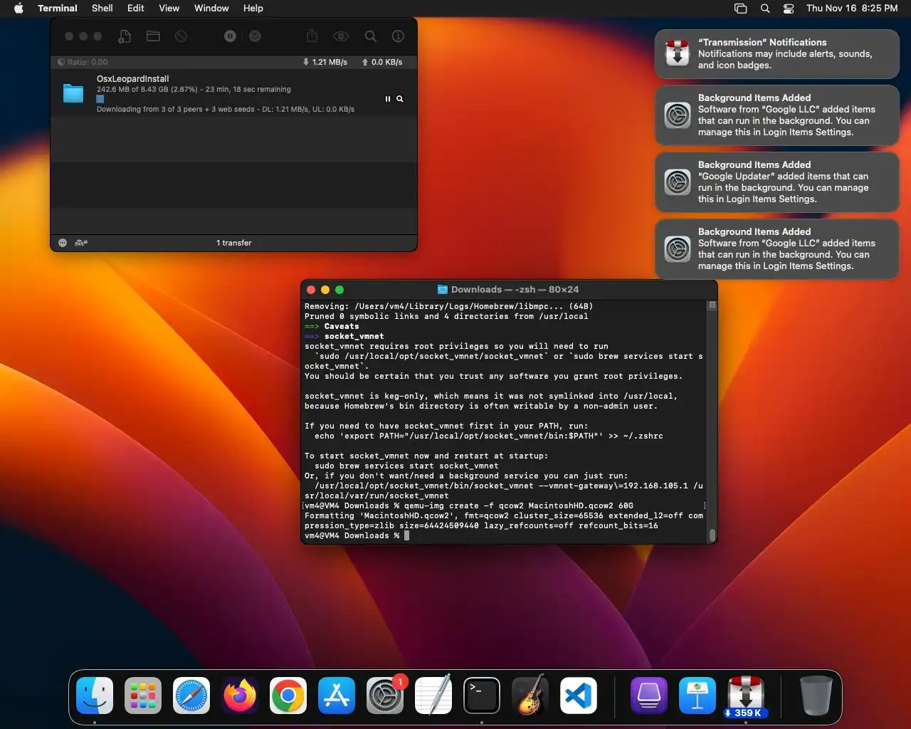This screenshot has height=729, width=911.
Task: Launch GarageBand from the Dock
Action: pyautogui.click(x=530, y=696)
